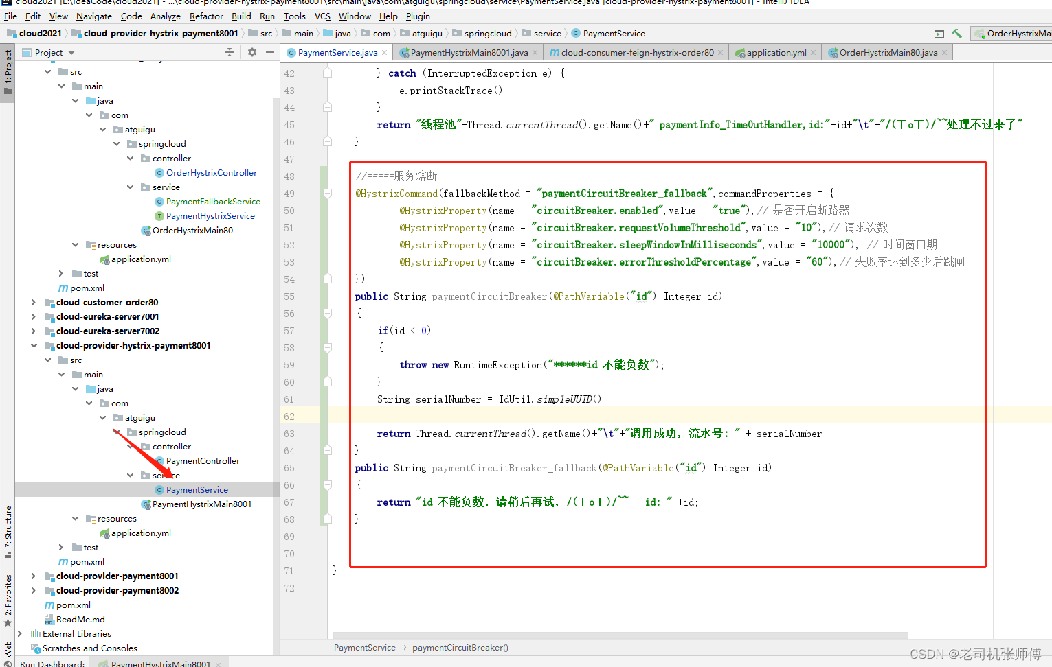Click paymentCircuitBreaker() in bottom breadcrumb
This screenshot has width=1052, height=667.
460,648
